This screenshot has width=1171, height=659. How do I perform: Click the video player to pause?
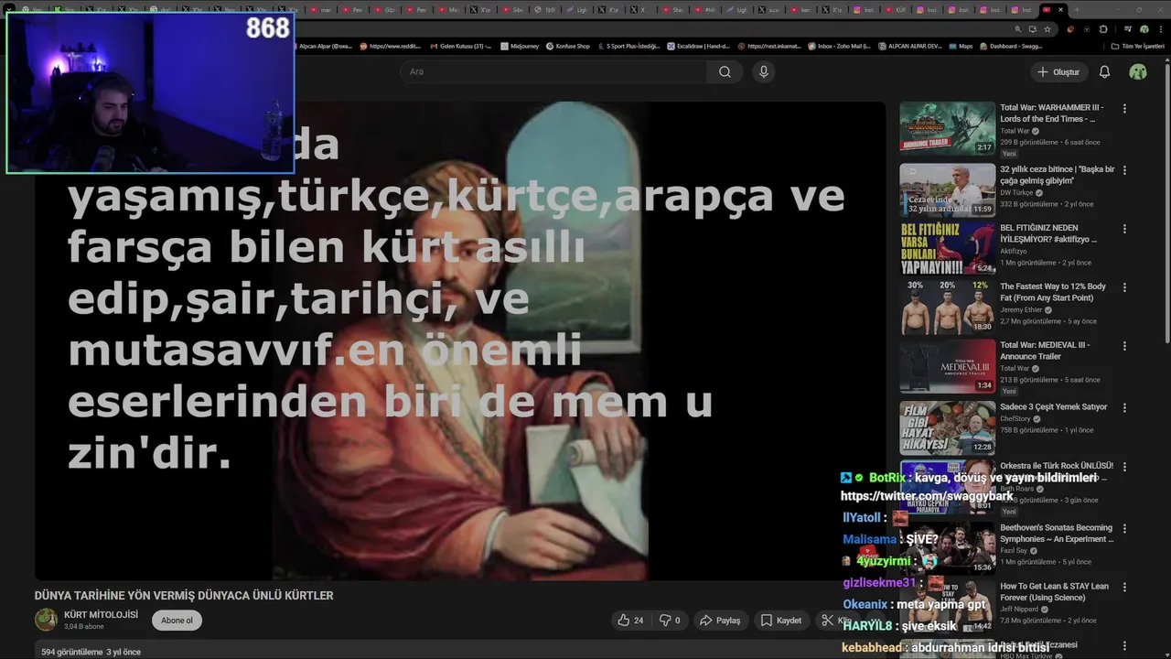pos(460,340)
